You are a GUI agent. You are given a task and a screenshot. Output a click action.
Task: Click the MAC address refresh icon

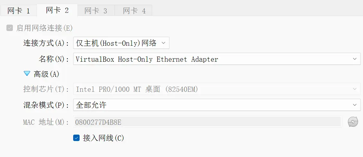[x=353, y=122]
